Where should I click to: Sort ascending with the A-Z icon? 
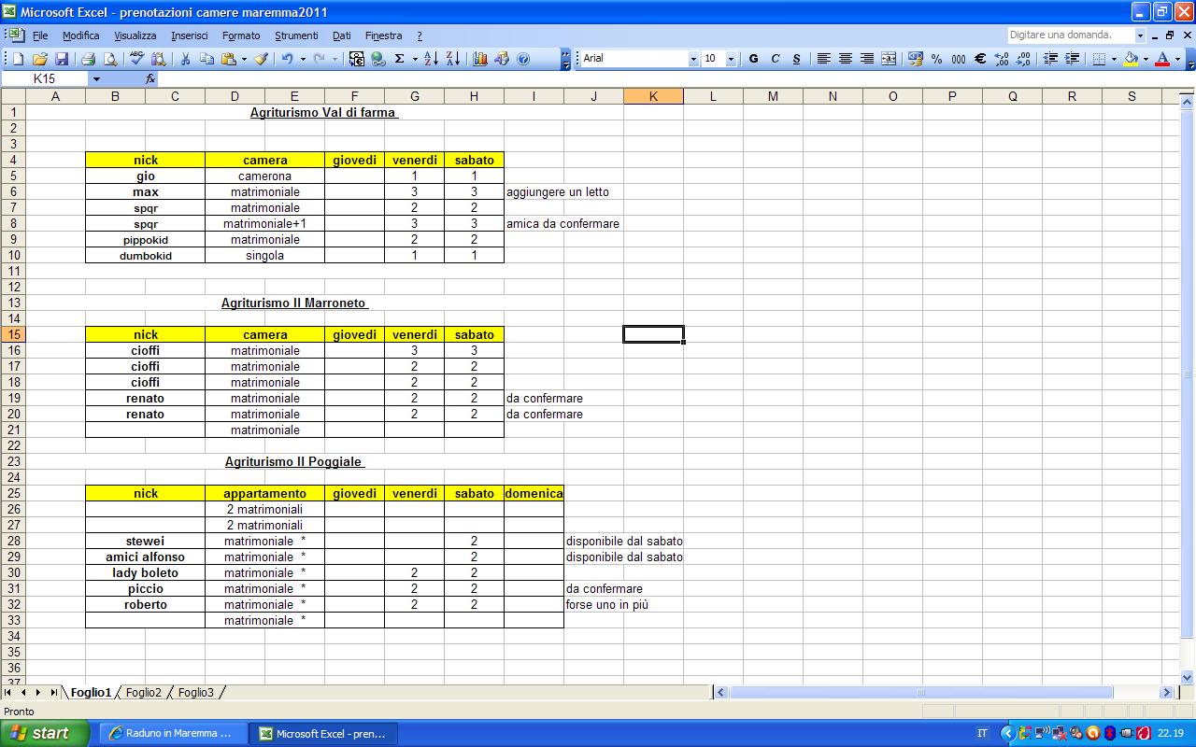(431, 59)
